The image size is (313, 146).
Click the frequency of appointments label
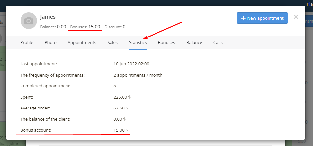tap(53, 75)
